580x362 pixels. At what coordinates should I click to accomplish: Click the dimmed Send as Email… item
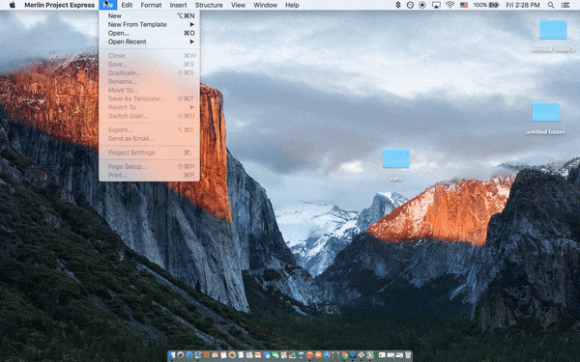click(x=150, y=138)
